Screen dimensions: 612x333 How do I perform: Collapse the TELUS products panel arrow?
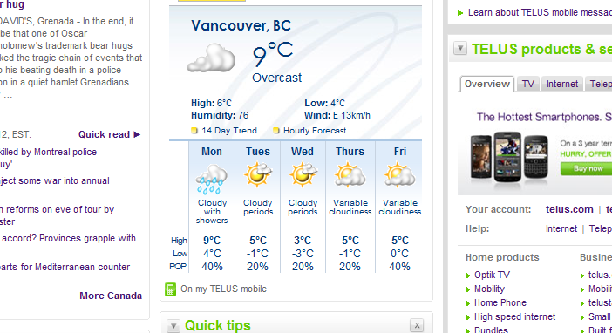460,49
